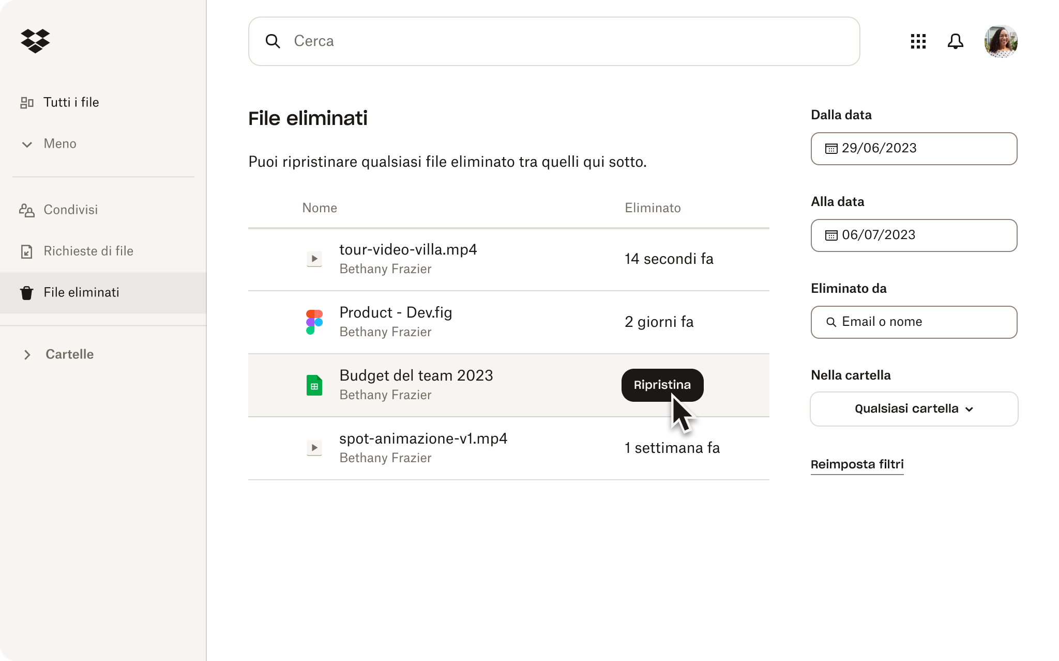Focus the Email o nome field
The image size is (1059, 661).
tap(914, 322)
